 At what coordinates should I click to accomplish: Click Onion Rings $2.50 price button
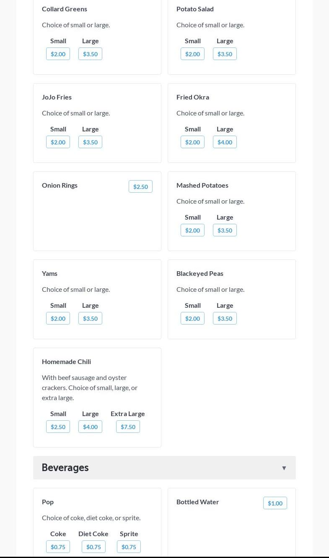point(140,186)
